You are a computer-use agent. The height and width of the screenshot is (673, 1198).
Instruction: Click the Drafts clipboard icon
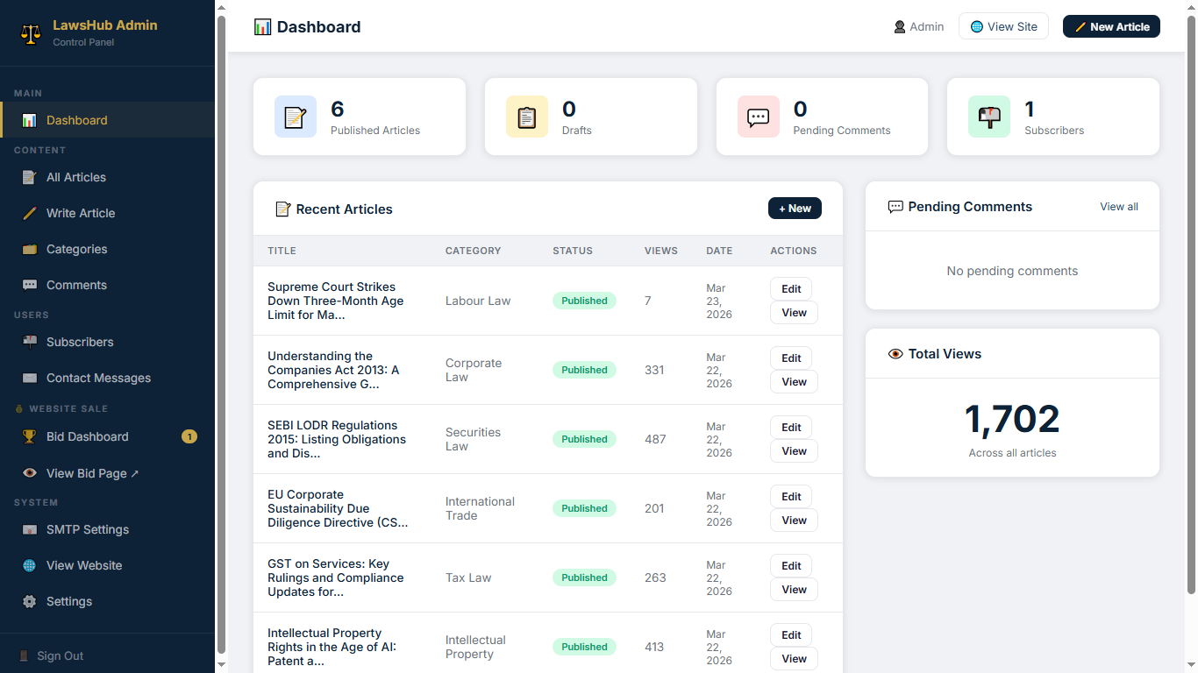(x=527, y=117)
